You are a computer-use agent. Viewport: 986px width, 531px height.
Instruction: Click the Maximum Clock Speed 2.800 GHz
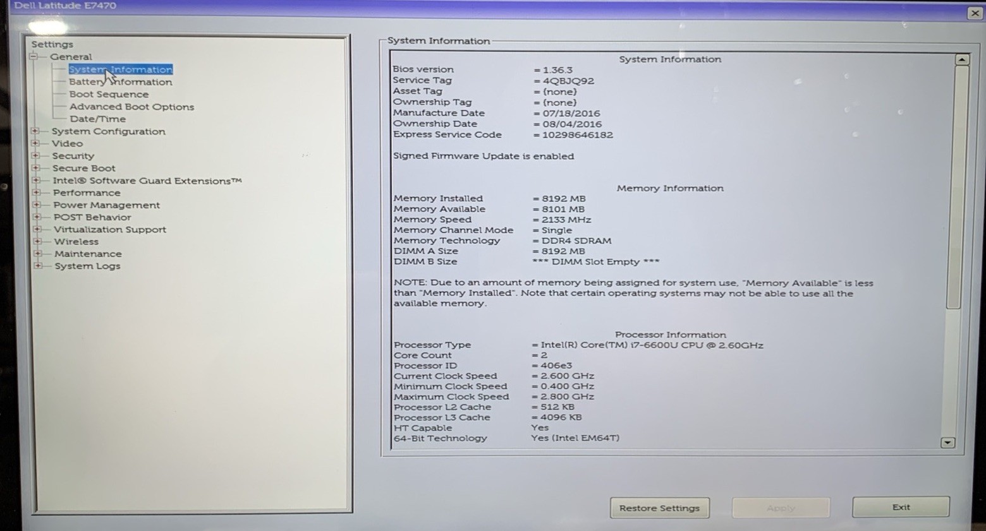(567, 397)
